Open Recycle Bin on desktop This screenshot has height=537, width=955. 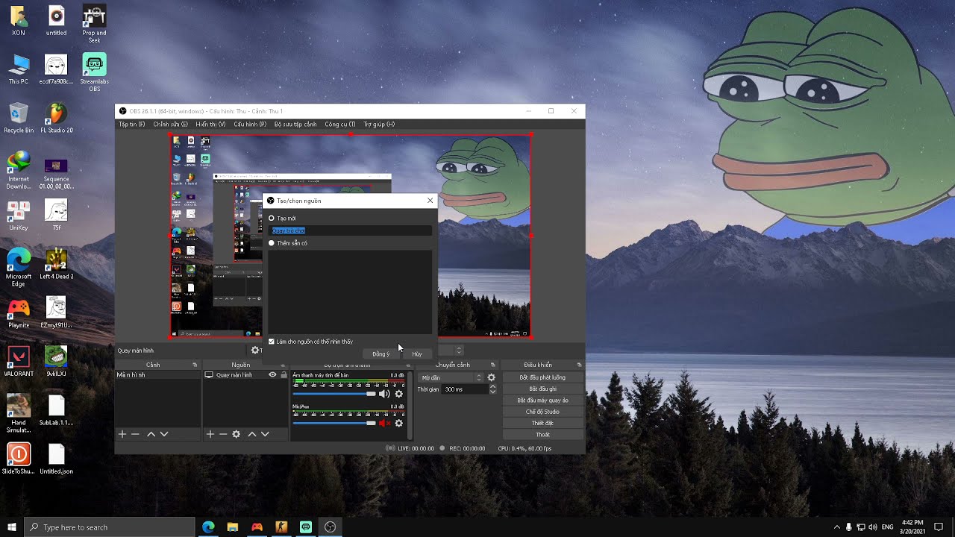tap(19, 119)
